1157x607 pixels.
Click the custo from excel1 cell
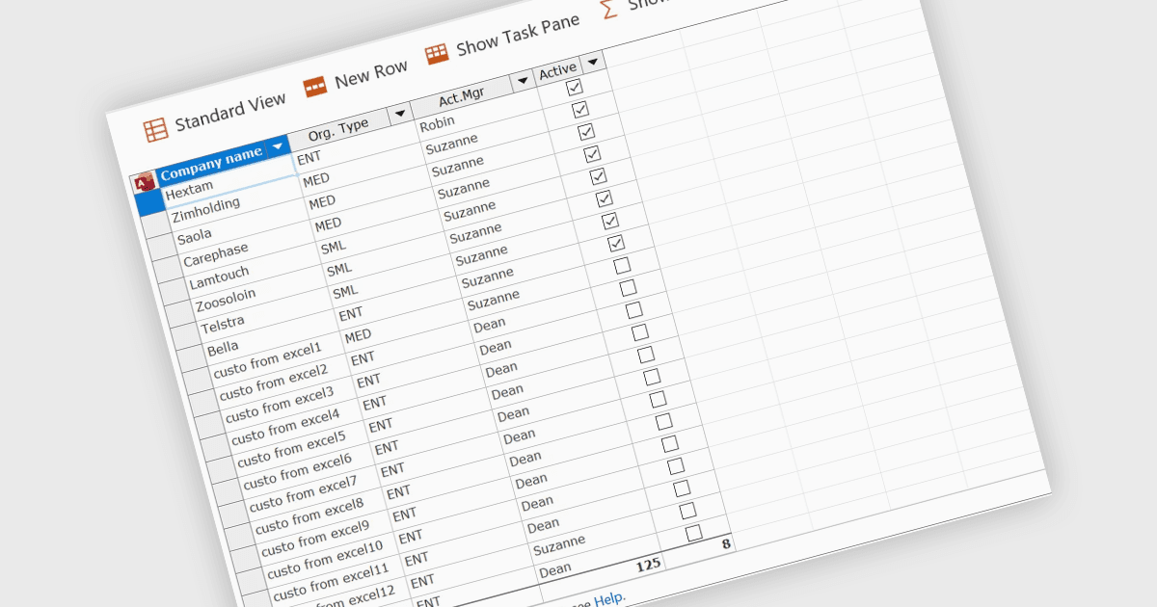[x=278, y=362]
